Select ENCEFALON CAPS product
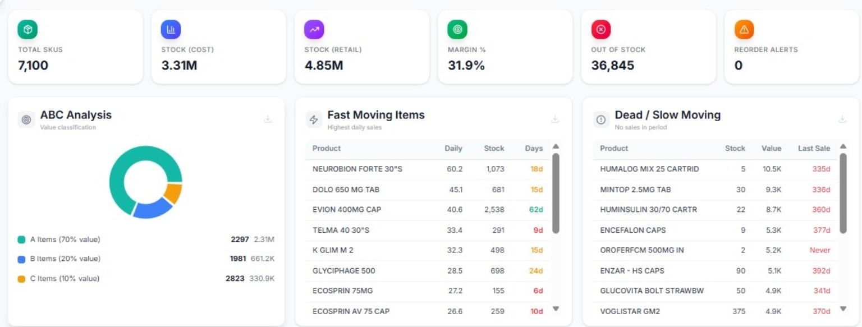 (x=632, y=230)
